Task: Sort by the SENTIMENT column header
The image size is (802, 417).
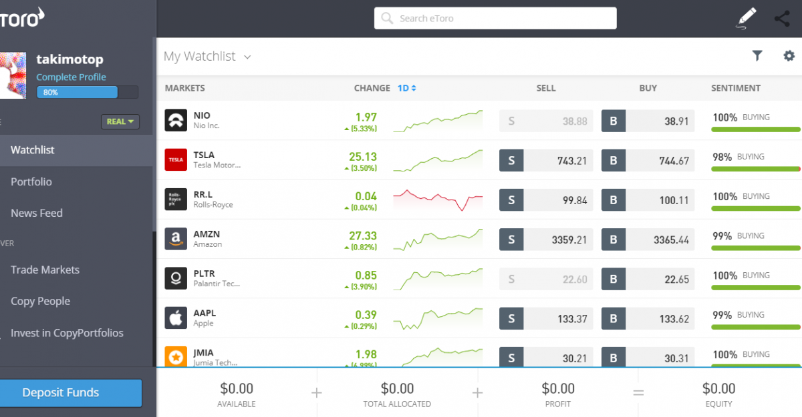Action: pyautogui.click(x=736, y=88)
